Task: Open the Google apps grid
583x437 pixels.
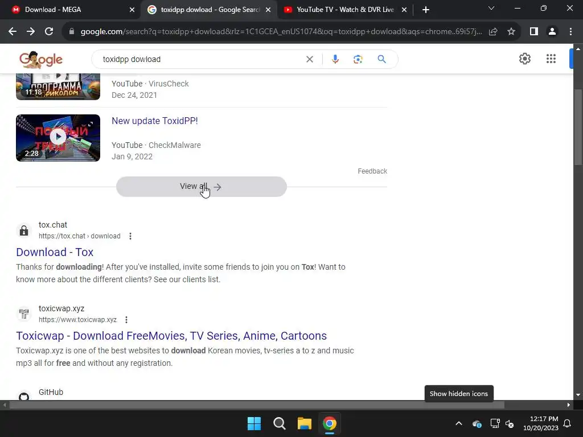Action: pyautogui.click(x=551, y=59)
